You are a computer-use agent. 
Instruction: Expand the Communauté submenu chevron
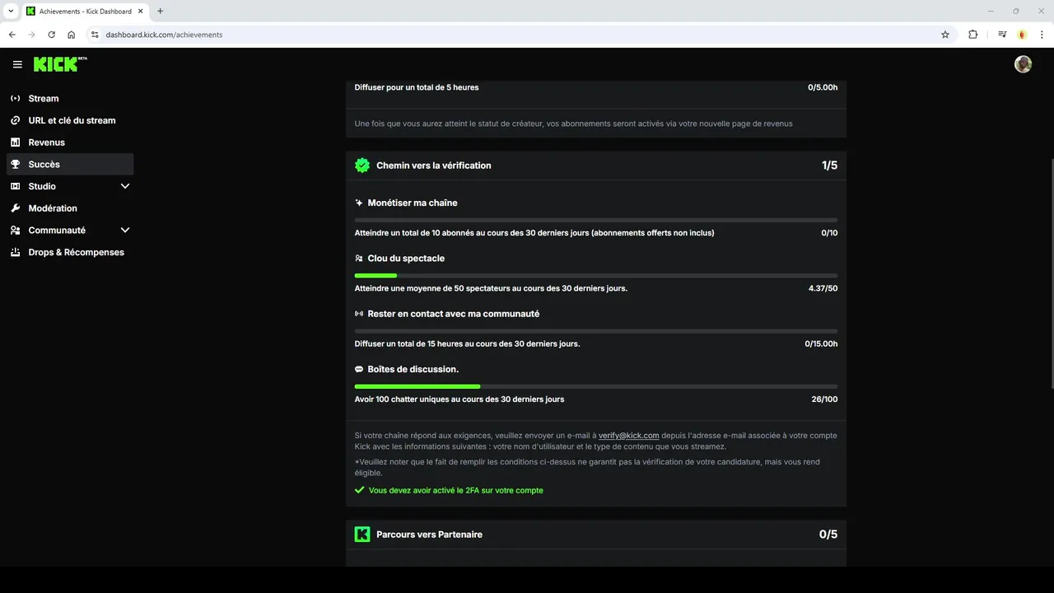125,231
